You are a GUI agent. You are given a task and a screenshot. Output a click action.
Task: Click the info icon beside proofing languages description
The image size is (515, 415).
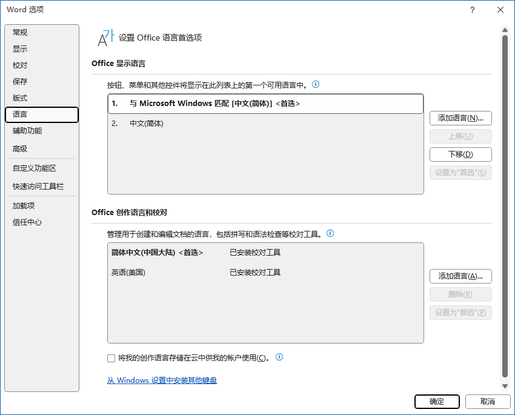coord(330,233)
